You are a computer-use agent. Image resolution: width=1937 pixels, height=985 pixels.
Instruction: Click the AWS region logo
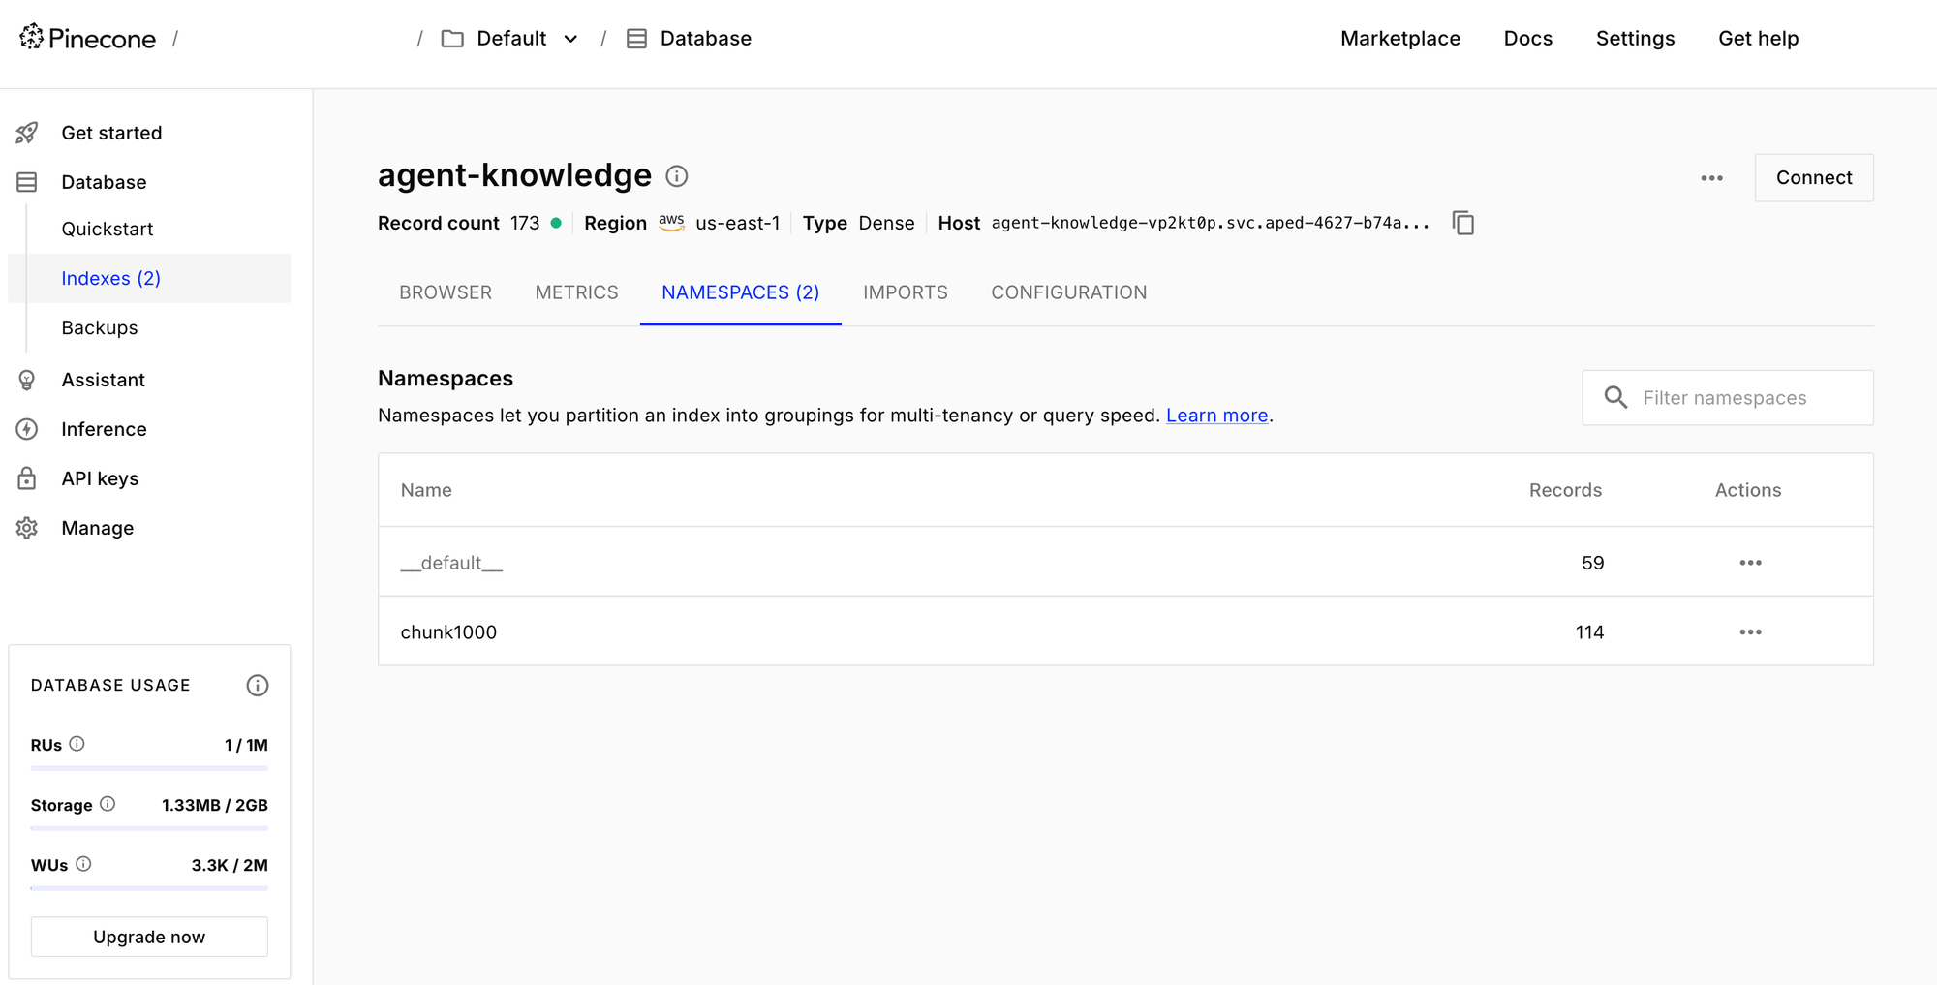pyautogui.click(x=671, y=222)
